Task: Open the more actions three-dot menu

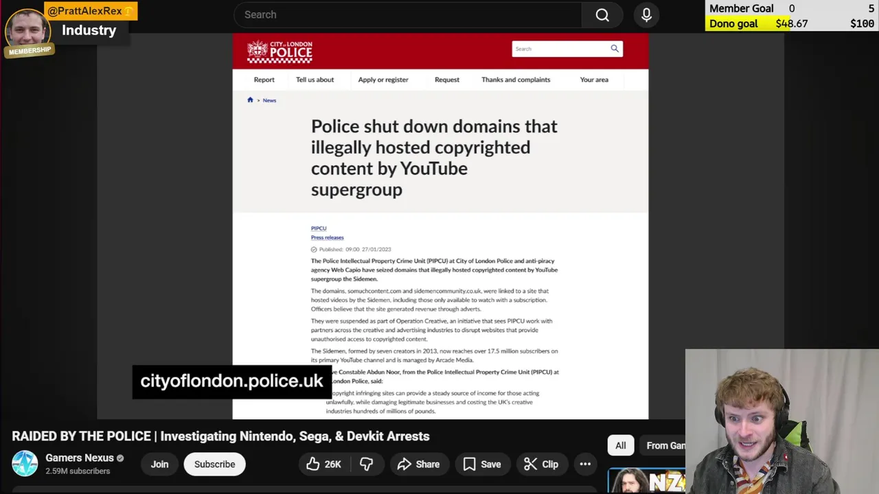Action: pos(585,464)
